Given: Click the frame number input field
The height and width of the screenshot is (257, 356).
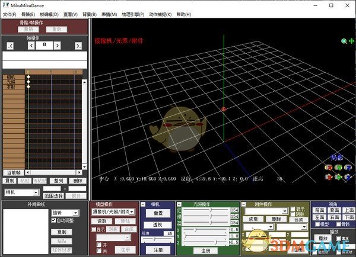Looking at the screenshot, I should click(x=44, y=45).
